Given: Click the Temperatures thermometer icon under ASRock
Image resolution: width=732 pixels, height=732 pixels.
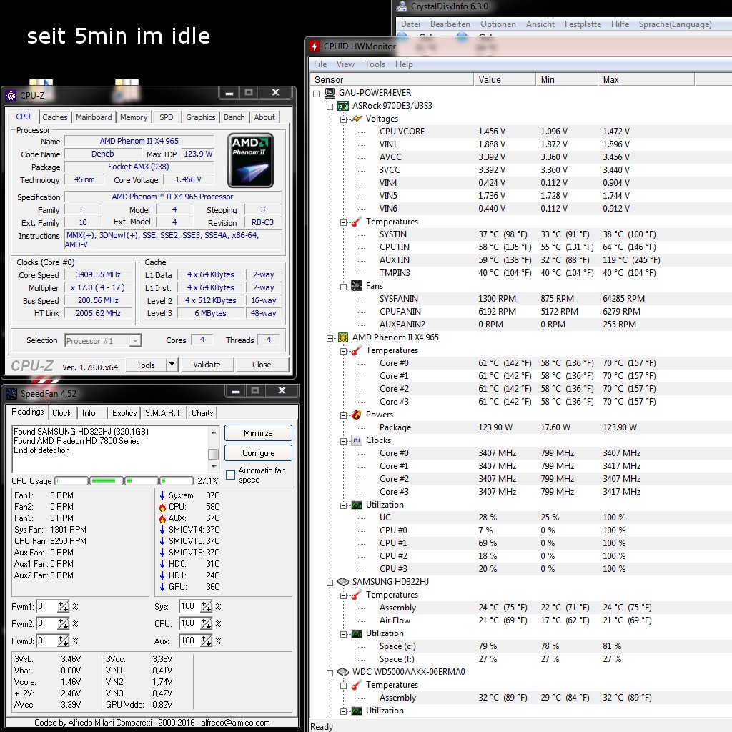Looking at the screenshot, I should click(x=357, y=222).
